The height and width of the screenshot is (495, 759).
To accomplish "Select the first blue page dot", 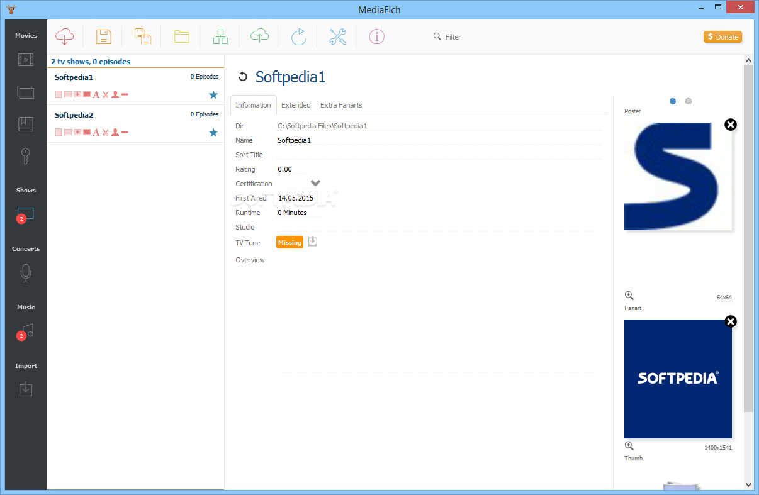I will (x=673, y=101).
